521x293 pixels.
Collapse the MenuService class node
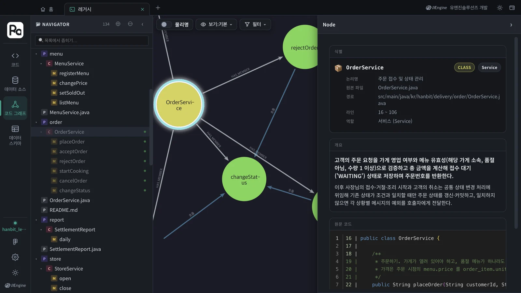click(41, 63)
